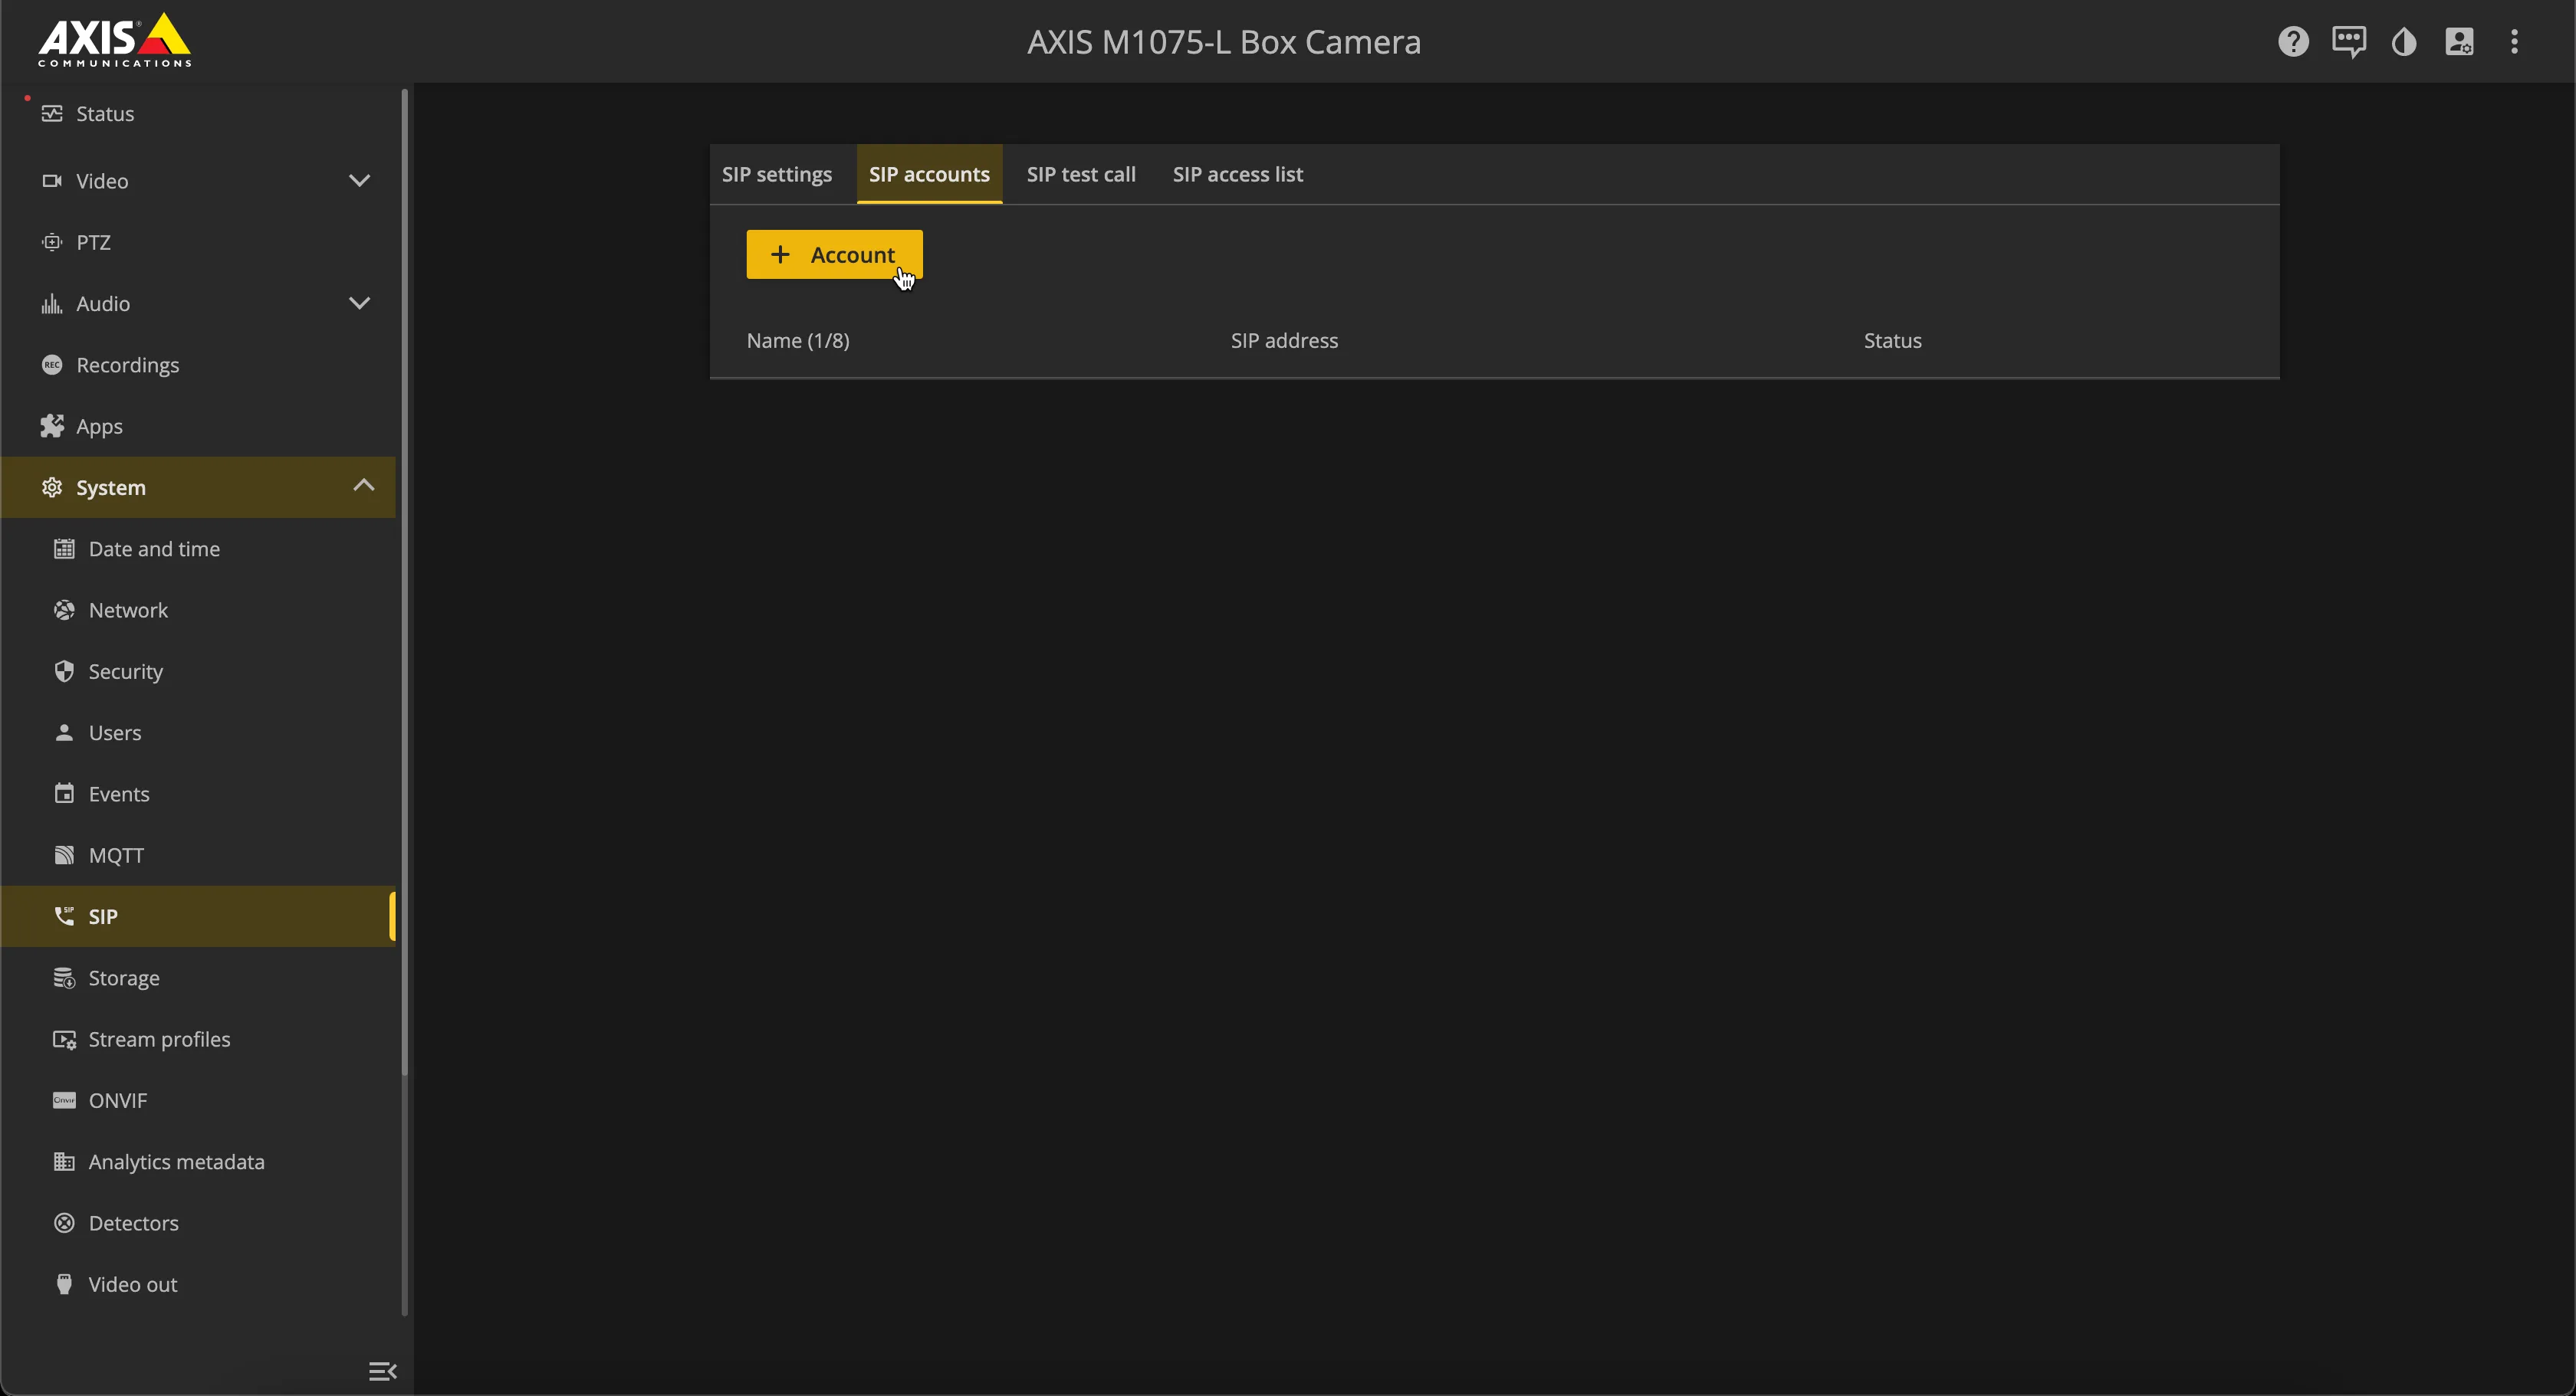The image size is (2576, 1396).
Task: Open Storage settings
Action: (198, 978)
